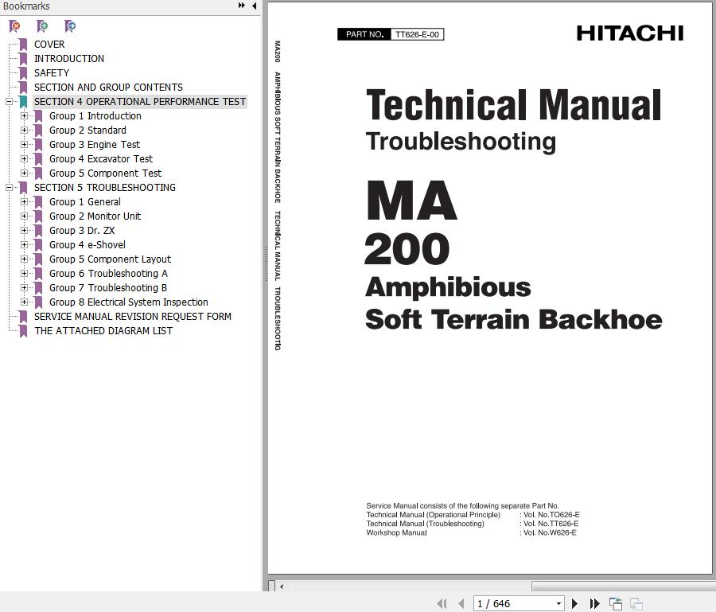This screenshot has height=612, width=716.
Task: Jump to the last page
Action: pyautogui.click(x=594, y=604)
